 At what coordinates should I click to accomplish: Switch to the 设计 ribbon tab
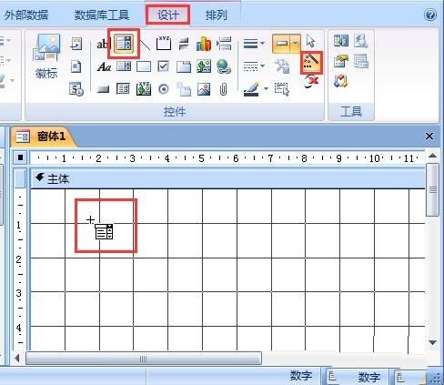(x=167, y=15)
